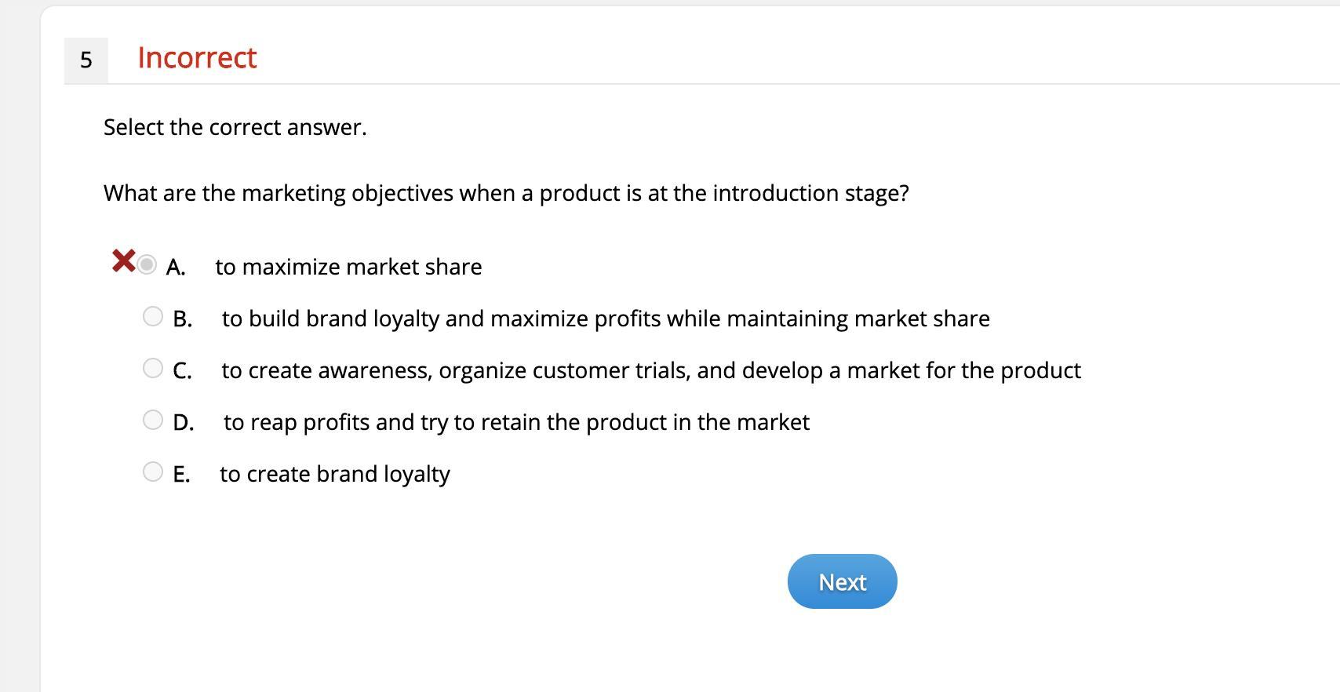Click the red X incorrect mark
The width and height of the screenshot is (1340, 692).
(123, 260)
